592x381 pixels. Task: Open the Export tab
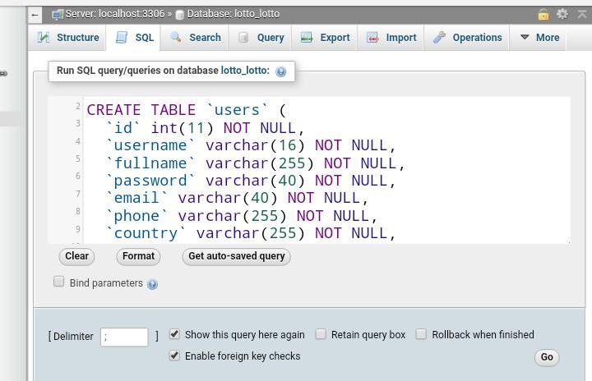click(x=326, y=38)
